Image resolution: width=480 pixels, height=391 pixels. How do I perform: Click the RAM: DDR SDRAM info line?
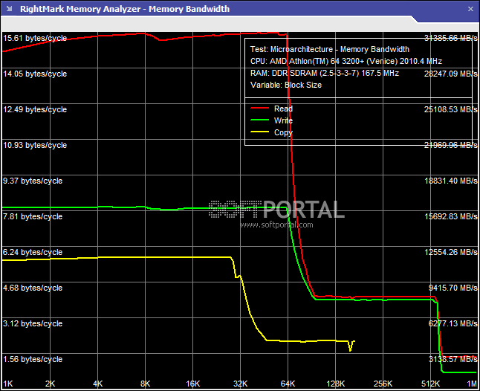[325, 73]
